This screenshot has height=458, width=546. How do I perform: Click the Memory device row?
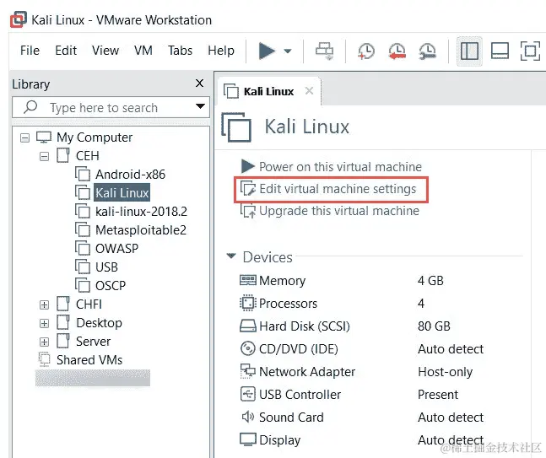(342, 281)
